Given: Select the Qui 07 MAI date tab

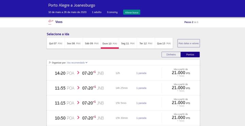Looking at the screenshot, I should (55, 43).
